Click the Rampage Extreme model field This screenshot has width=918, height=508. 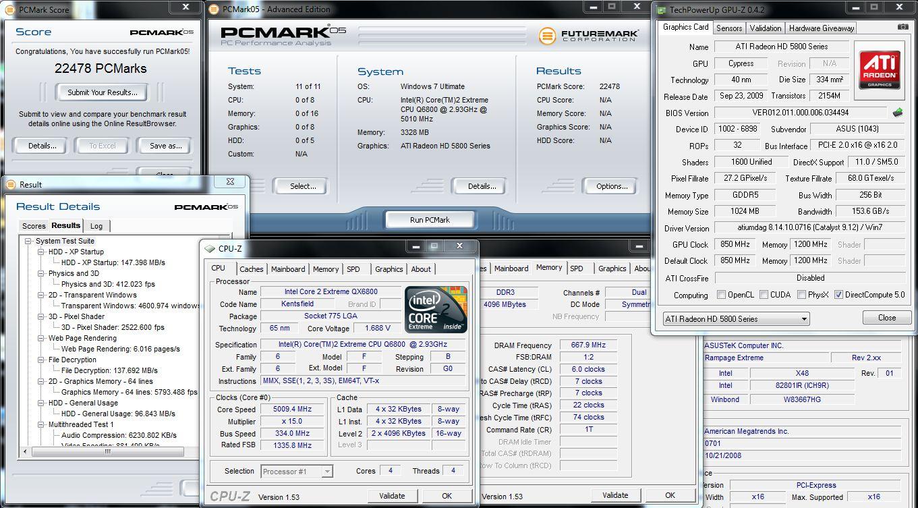coord(765,358)
